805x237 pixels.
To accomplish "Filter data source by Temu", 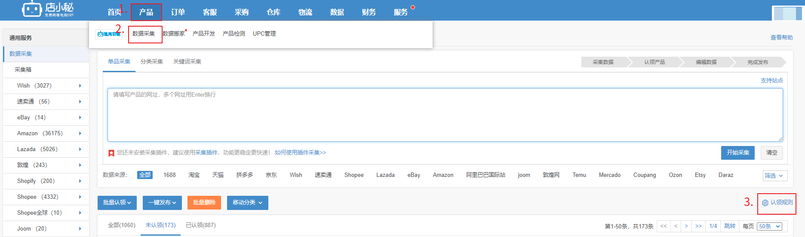I will point(579,175).
